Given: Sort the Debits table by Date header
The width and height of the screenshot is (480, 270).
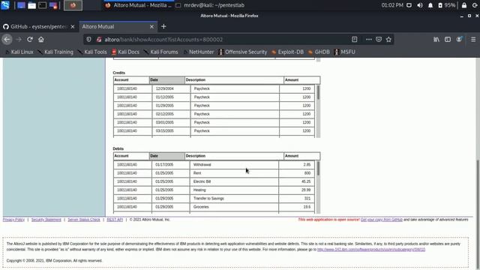Looking at the screenshot, I should (x=167, y=156).
